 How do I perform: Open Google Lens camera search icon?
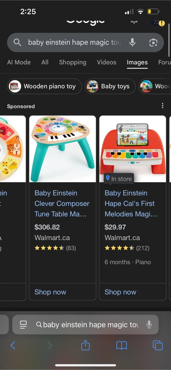point(153,42)
